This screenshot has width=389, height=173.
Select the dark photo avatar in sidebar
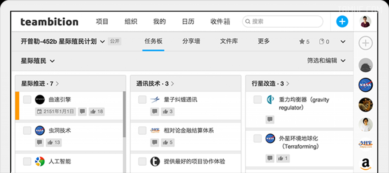point(365,105)
